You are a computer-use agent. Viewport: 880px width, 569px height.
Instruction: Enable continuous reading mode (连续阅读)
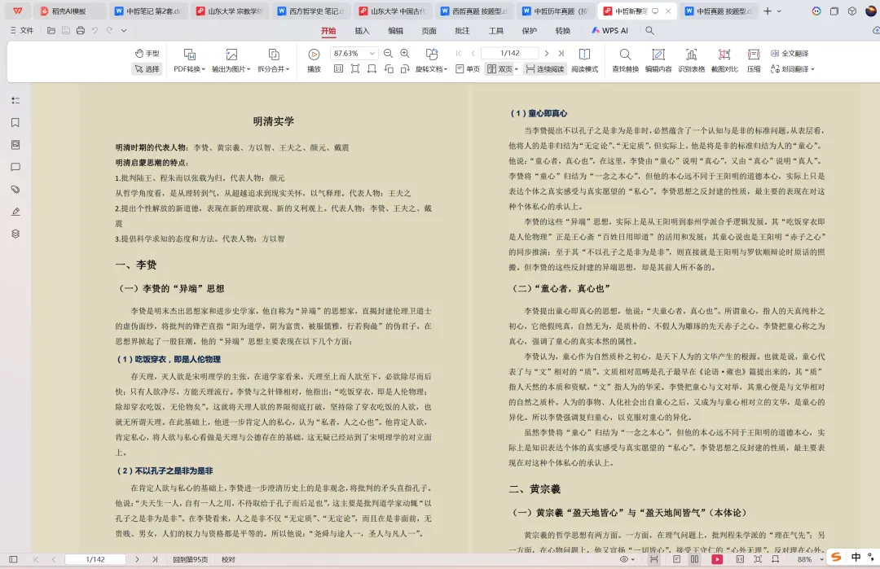549,68
